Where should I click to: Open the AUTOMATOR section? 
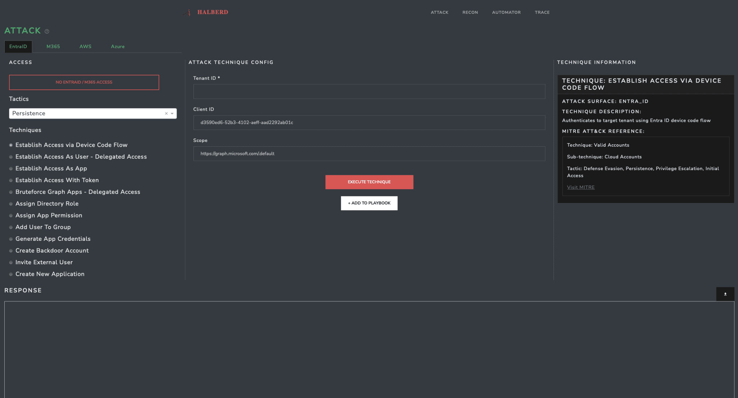click(506, 12)
